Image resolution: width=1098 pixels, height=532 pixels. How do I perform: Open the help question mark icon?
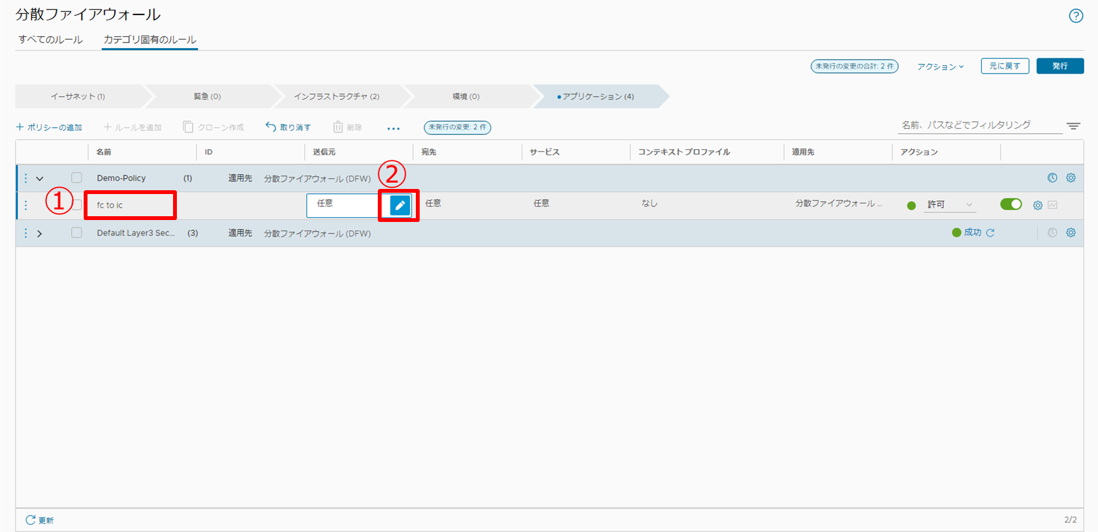[1076, 16]
